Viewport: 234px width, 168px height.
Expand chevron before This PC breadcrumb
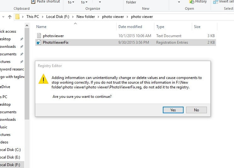pos(23,17)
